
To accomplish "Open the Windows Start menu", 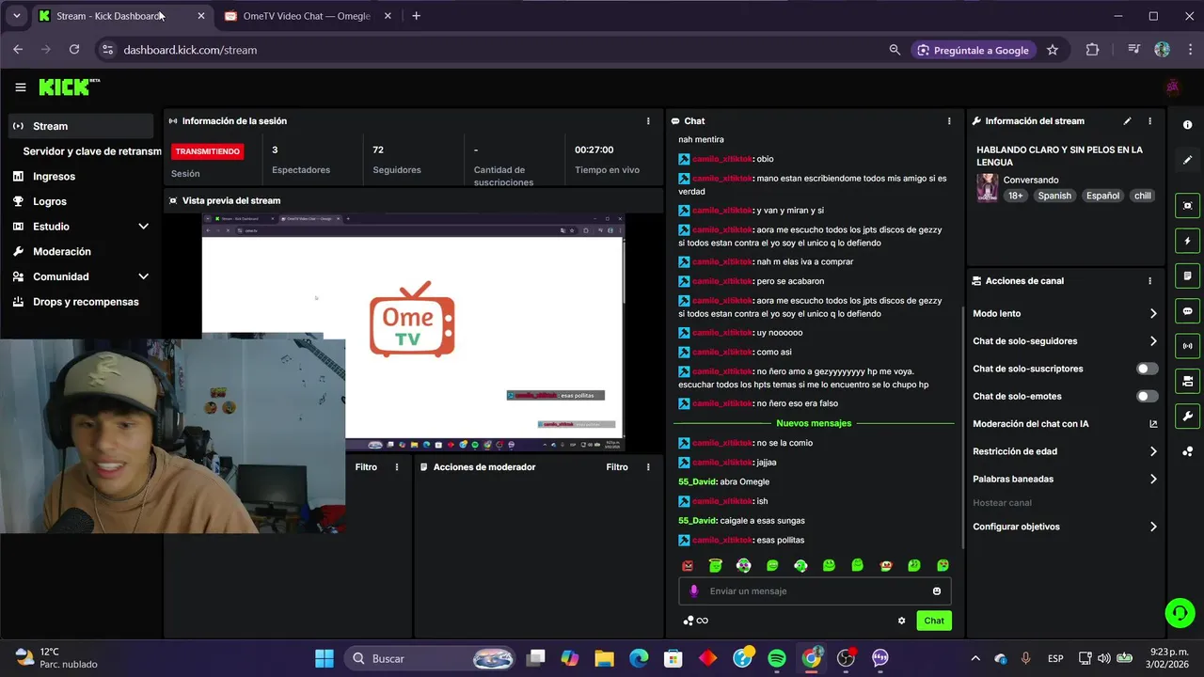I will coord(324,658).
